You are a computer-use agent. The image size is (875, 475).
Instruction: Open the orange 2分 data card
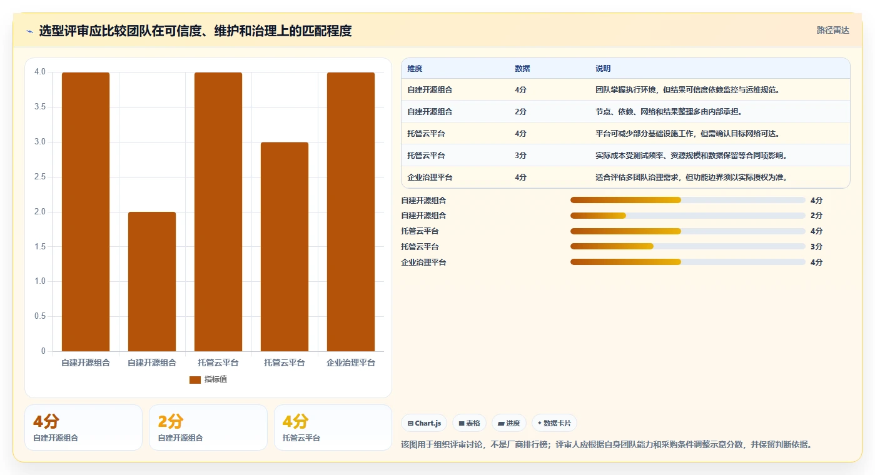pyautogui.click(x=208, y=427)
